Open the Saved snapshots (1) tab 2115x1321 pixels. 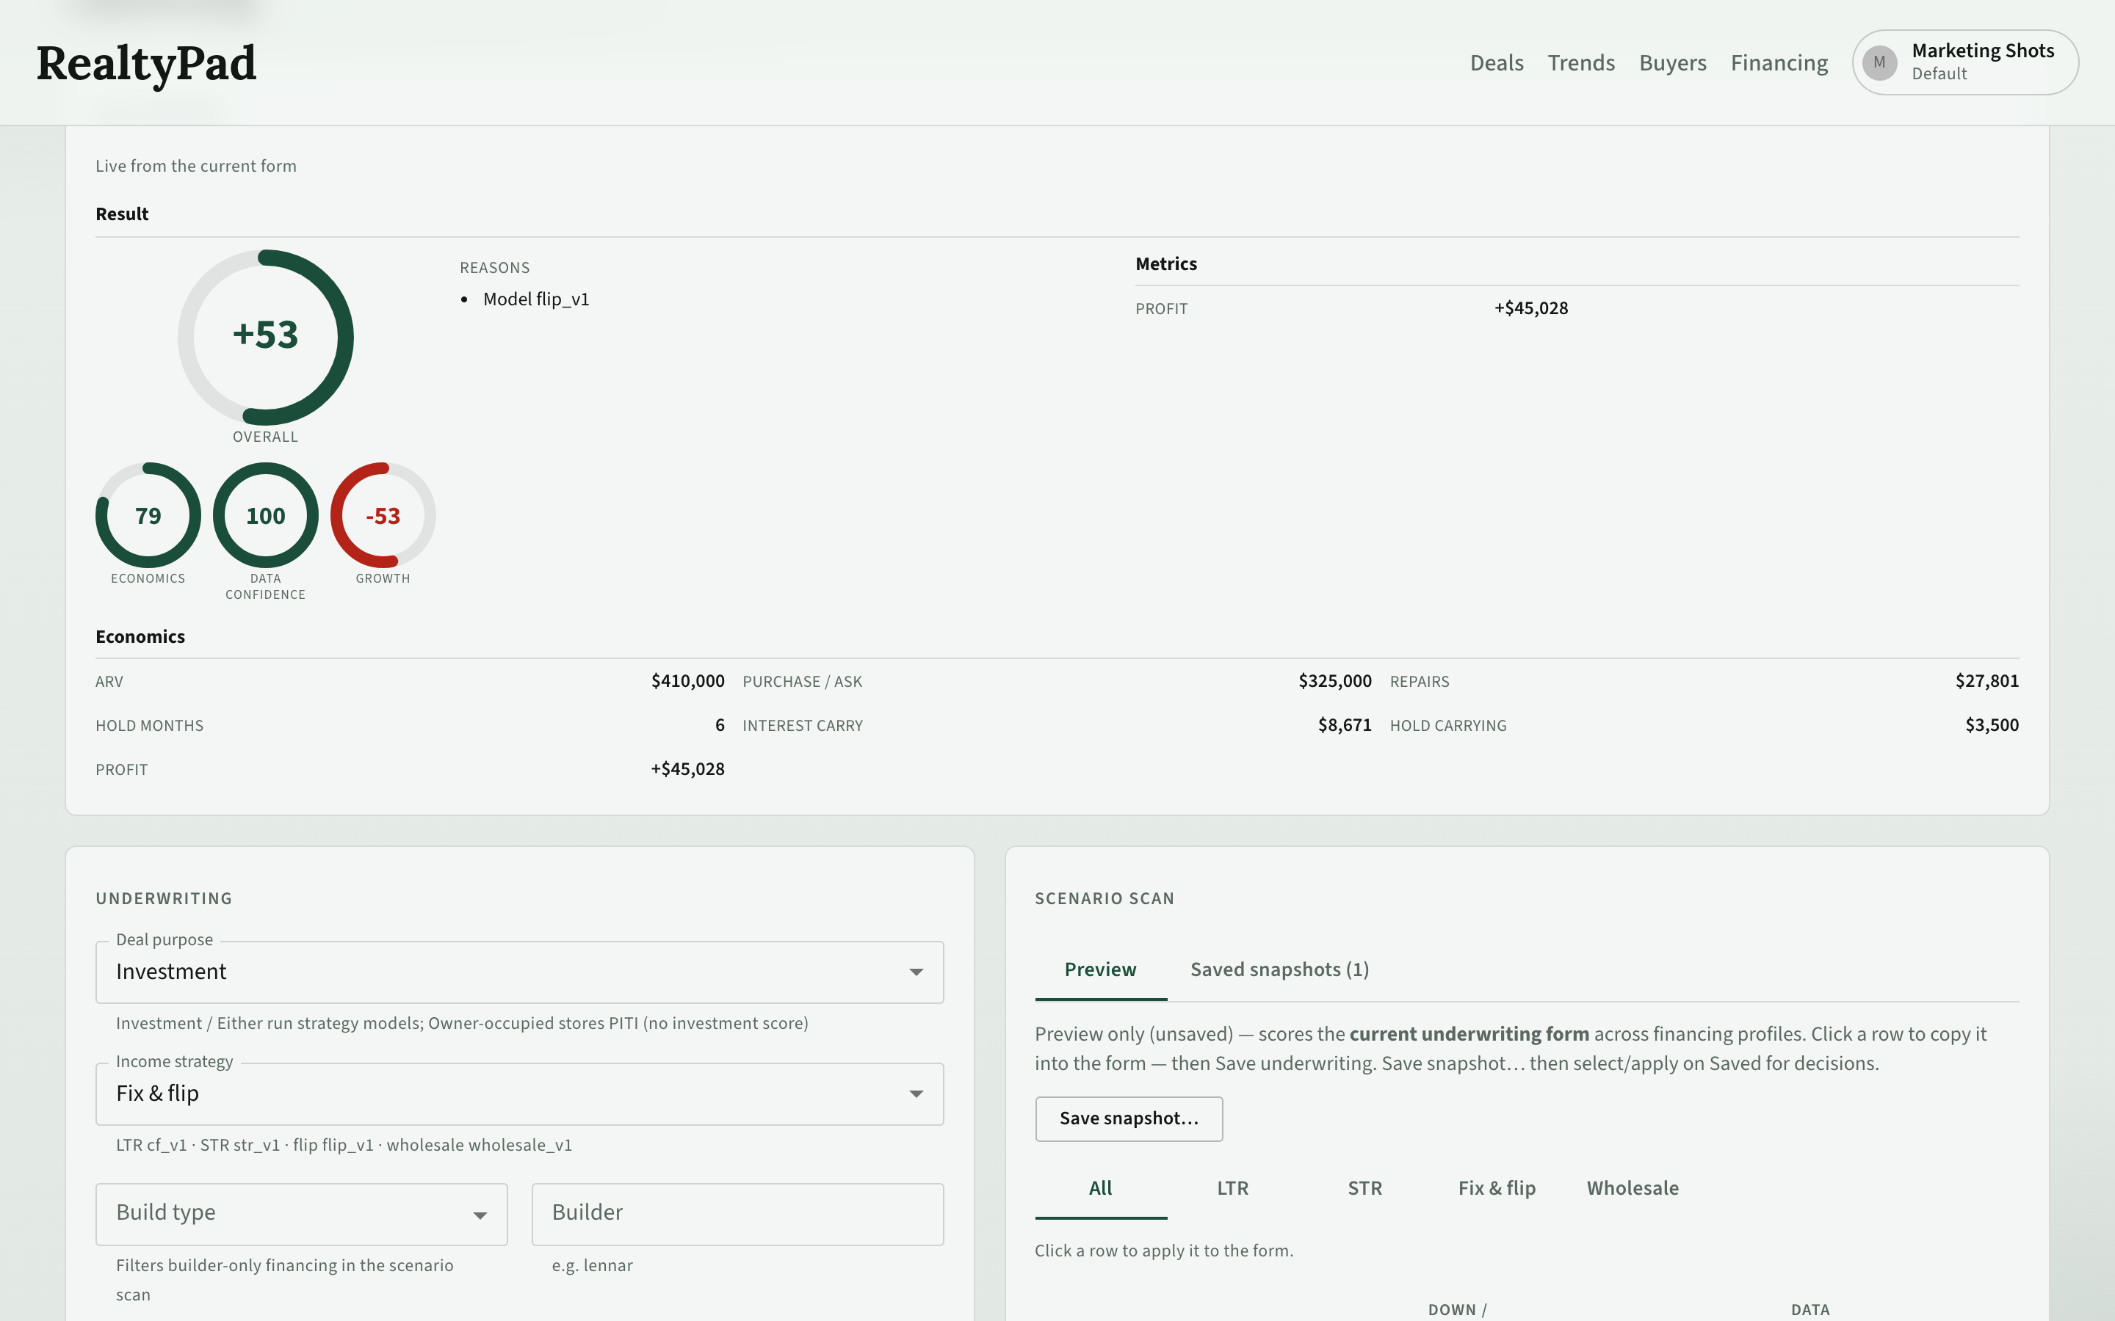(1279, 969)
